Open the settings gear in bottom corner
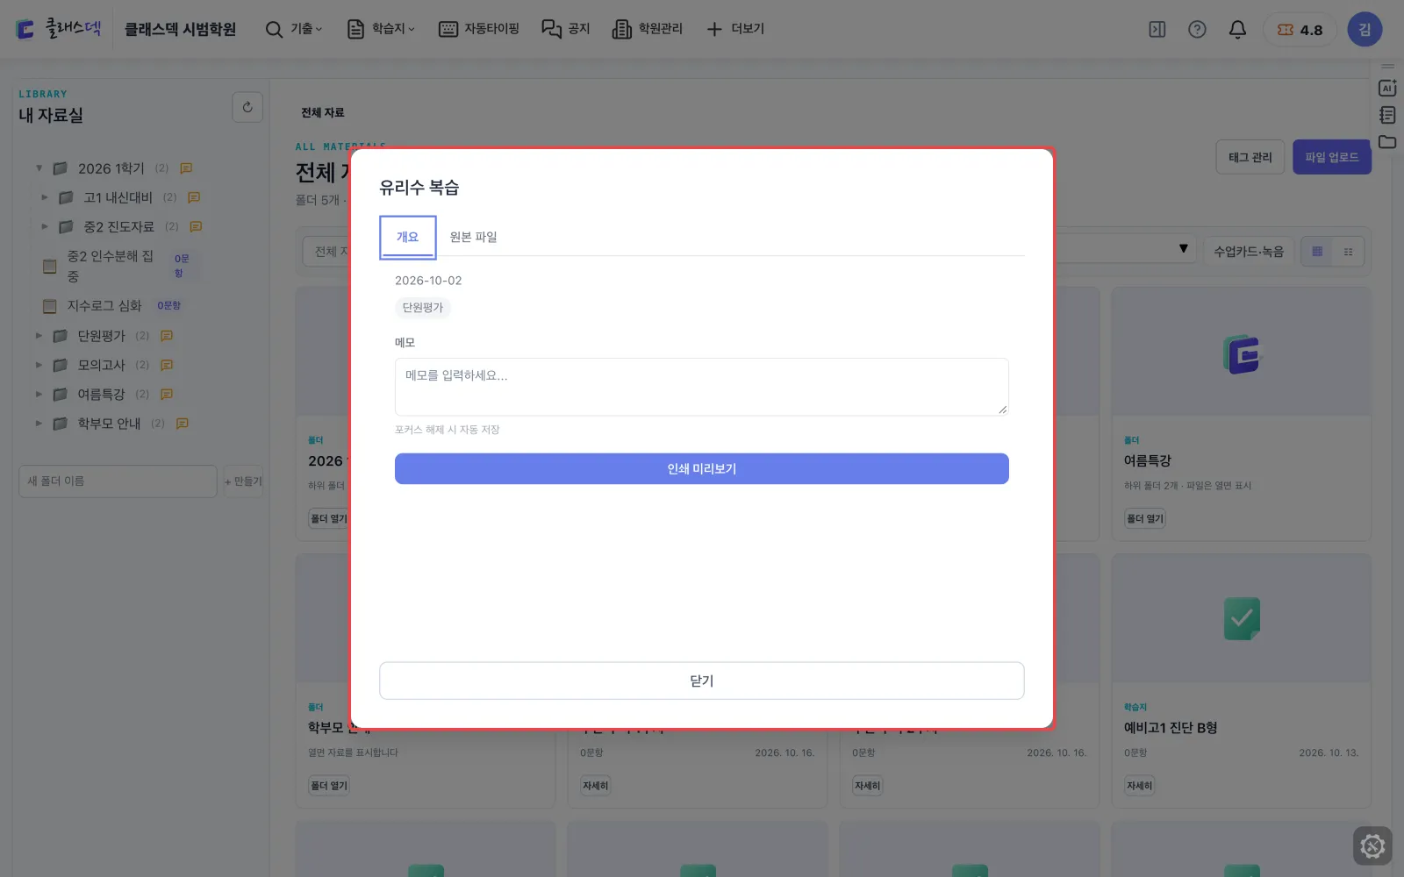 (1372, 846)
